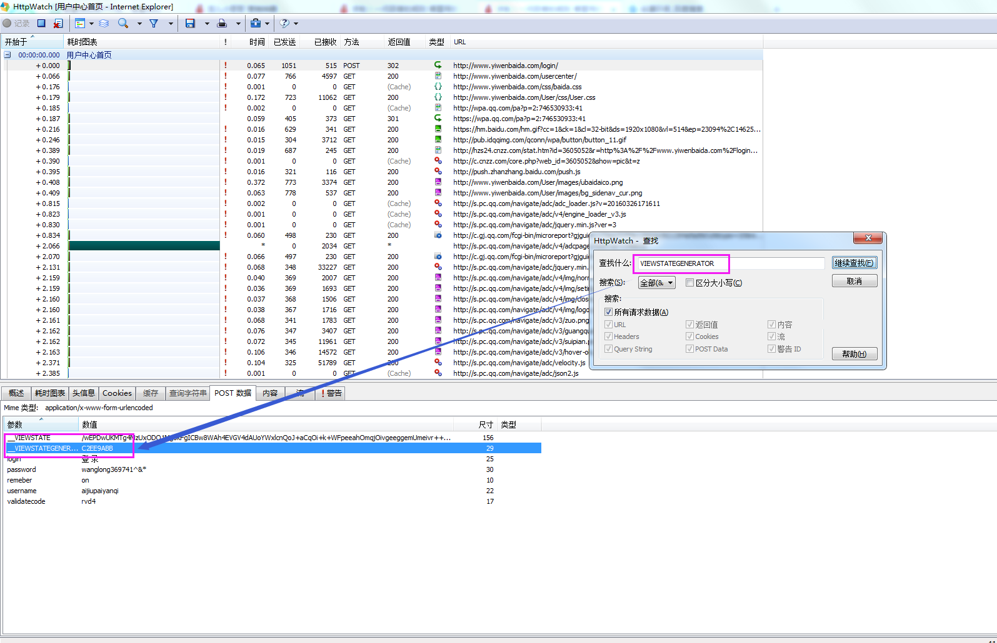Collapse the 用户中心首页 page group
997x643 pixels.
(8, 55)
